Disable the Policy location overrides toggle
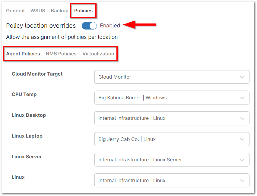257x196 pixels. click(89, 26)
